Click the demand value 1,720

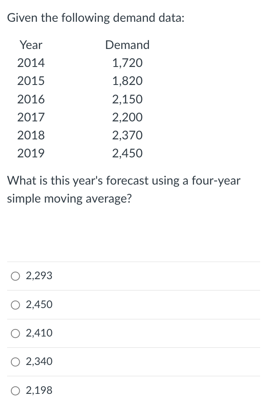coord(127,63)
